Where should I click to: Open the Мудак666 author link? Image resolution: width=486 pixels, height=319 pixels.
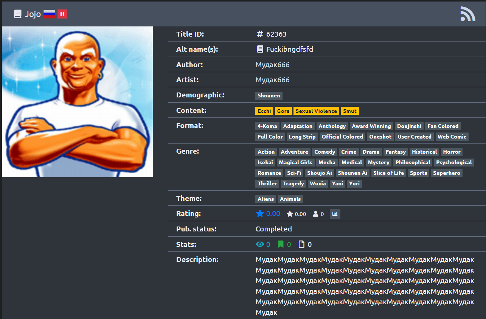point(272,65)
